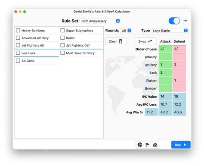This screenshot has width=204, height=166.
Task: Click Defend IPC Value 18
Action: 179,97
